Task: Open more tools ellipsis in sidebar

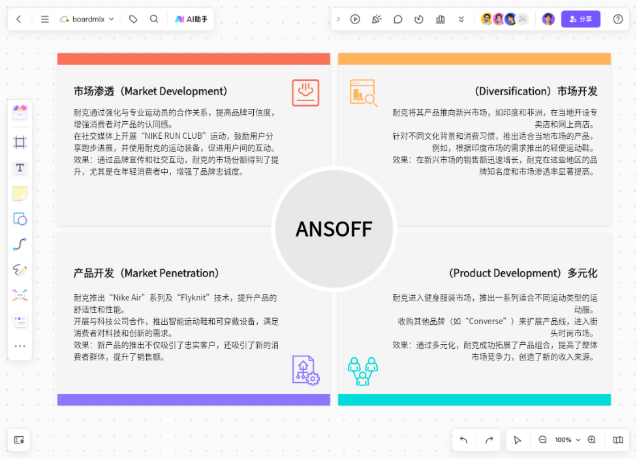Action: (x=20, y=346)
